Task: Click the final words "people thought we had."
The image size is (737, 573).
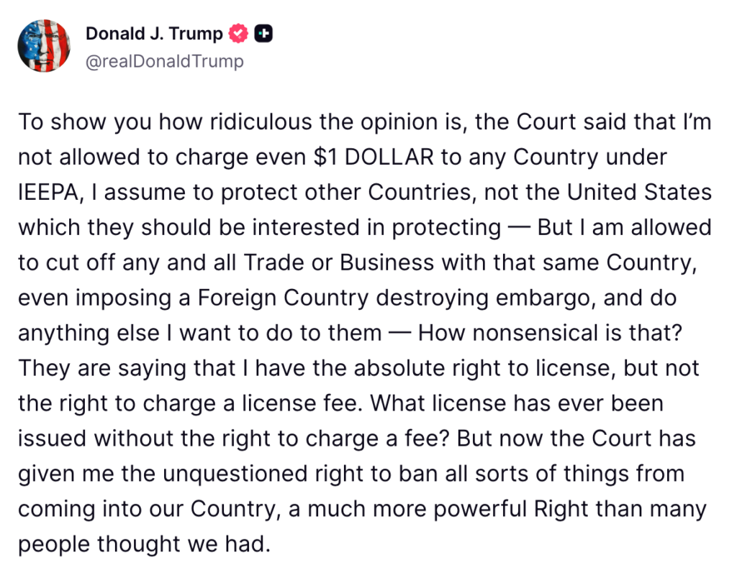Action: pyautogui.click(x=144, y=544)
